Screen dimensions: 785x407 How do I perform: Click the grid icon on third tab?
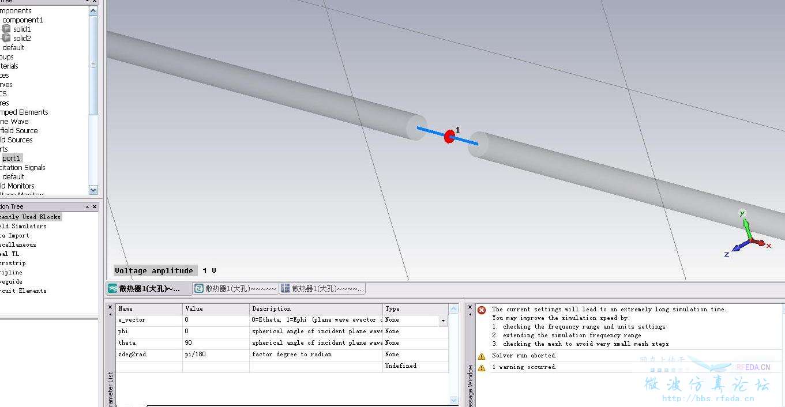tap(286, 288)
